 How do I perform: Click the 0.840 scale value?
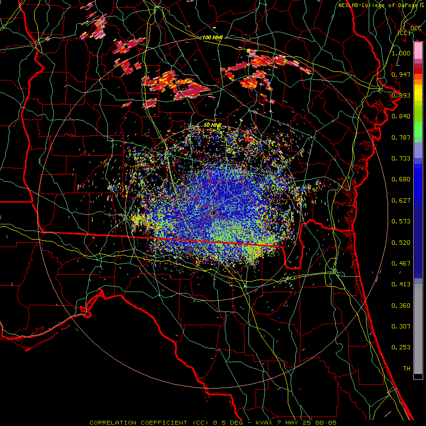click(401, 116)
